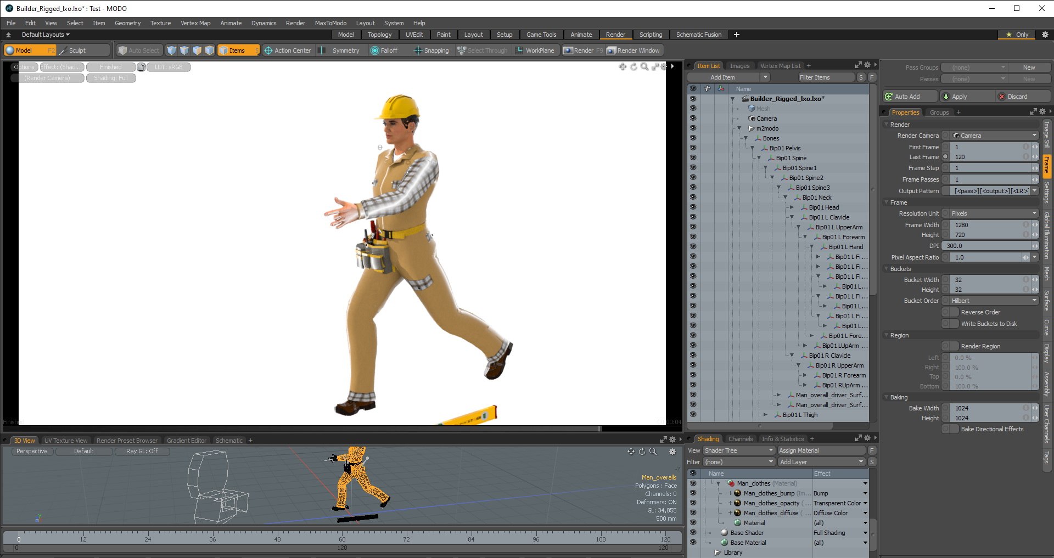Viewport: 1054px width, 558px height.
Task: Add a new layout tab with plus icon
Action: tap(737, 35)
